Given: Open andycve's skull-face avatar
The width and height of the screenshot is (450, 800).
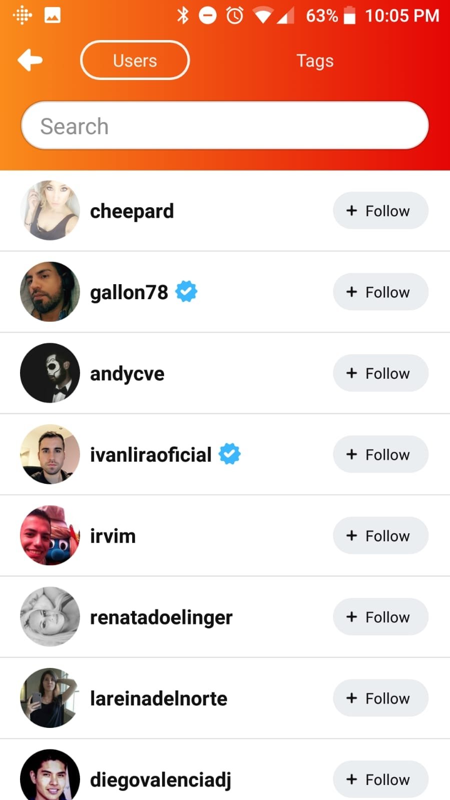Looking at the screenshot, I should coord(50,373).
